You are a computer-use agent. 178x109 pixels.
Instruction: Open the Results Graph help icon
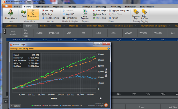click(x=109, y=48)
